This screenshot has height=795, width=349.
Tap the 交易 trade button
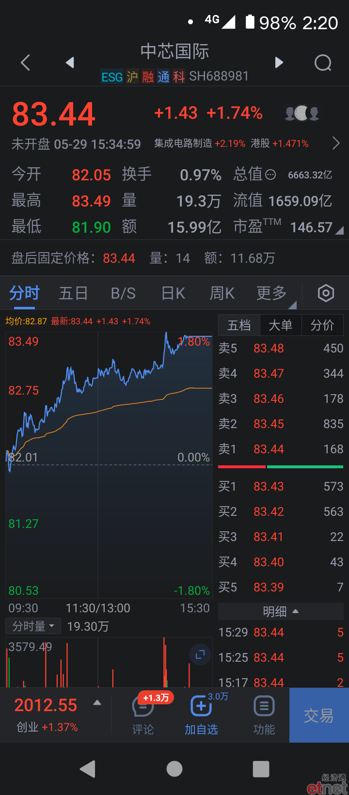319,715
